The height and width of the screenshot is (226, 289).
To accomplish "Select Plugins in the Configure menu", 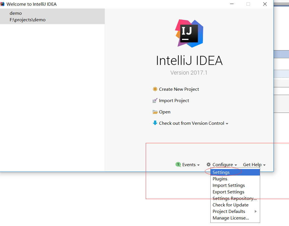I will pos(235,179).
